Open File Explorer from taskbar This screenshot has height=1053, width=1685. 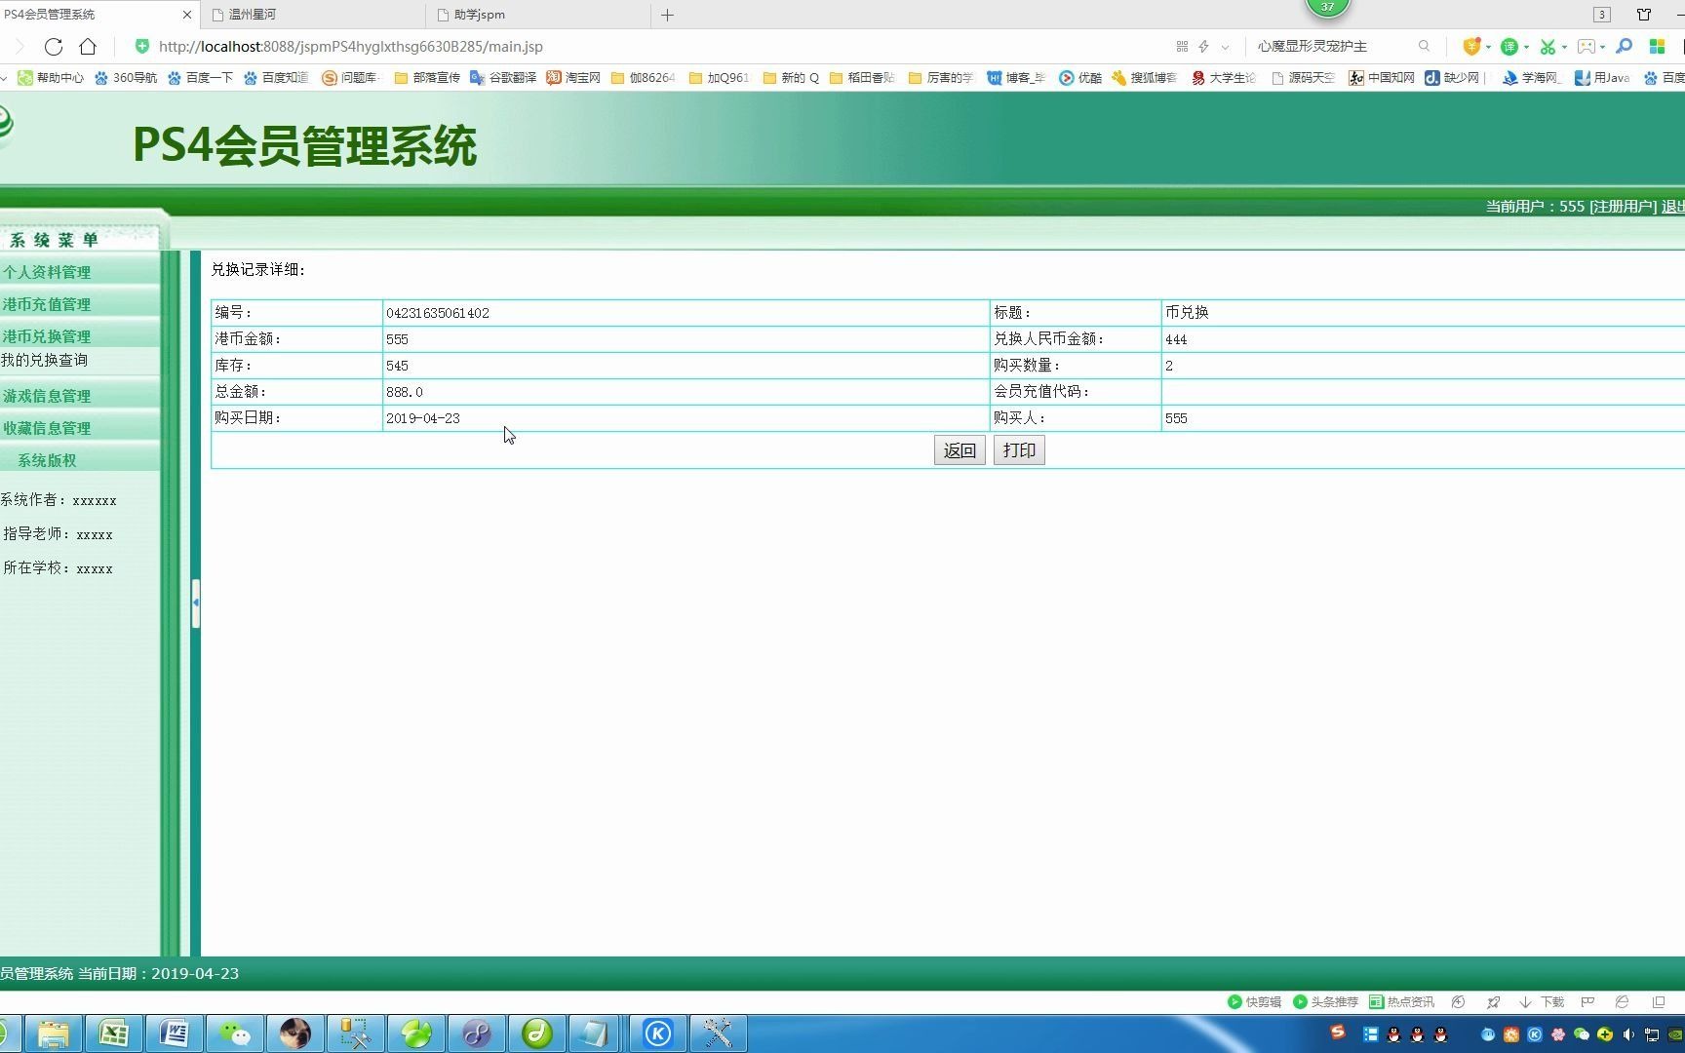53,1033
